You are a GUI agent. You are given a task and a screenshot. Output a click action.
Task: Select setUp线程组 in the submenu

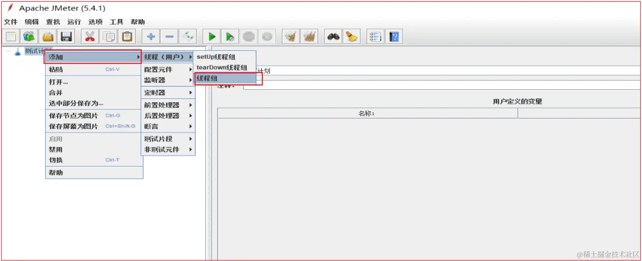click(225, 57)
